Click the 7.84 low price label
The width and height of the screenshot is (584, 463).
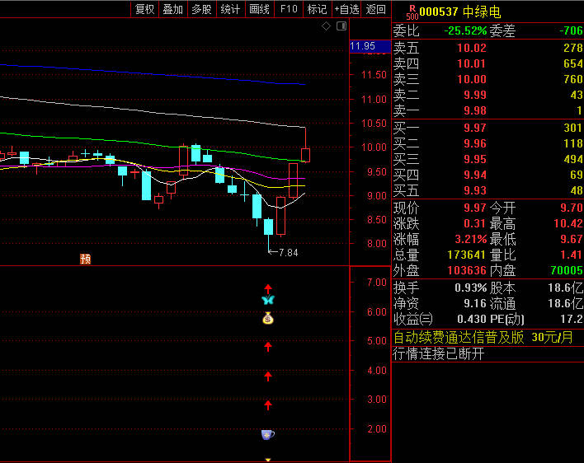click(x=288, y=253)
